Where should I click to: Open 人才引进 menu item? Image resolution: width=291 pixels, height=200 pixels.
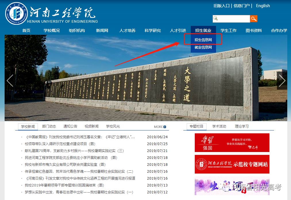[x=178, y=30]
